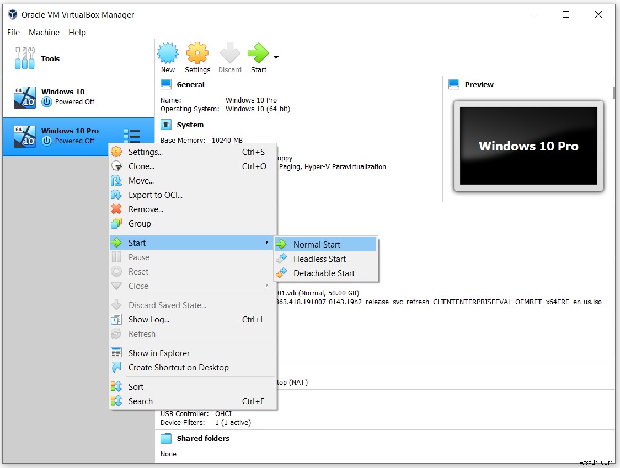Select Create Shortcut on Desktop
Screen dimensions: 620x468
pyautogui.click(x=178, y=368)
